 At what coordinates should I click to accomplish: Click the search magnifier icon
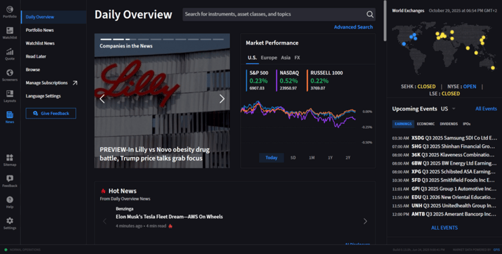coord(370,14)
